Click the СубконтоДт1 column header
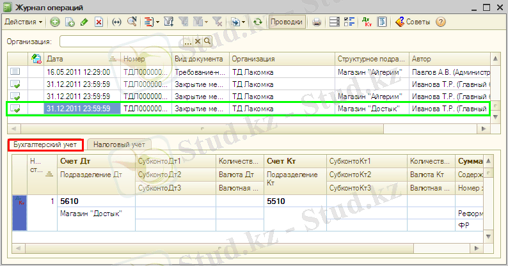The height and width of the screenshot is (266, 508). 175,161
